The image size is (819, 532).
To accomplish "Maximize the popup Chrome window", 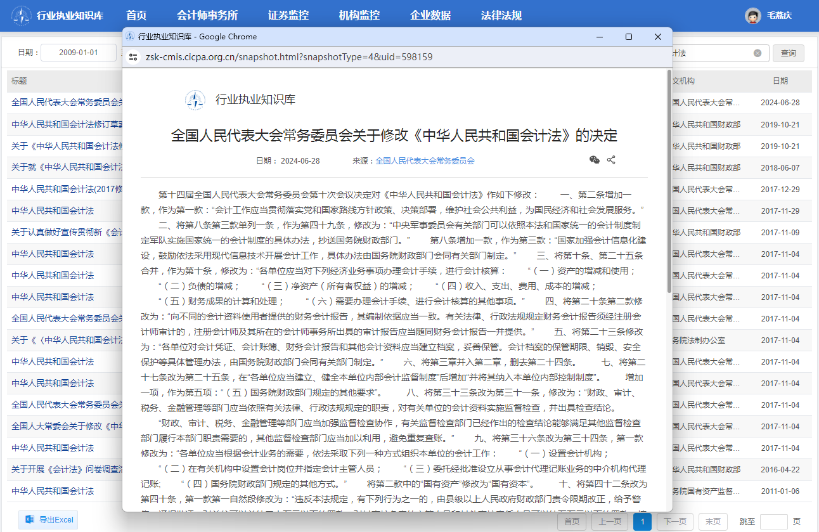I will tap(628, 37).
